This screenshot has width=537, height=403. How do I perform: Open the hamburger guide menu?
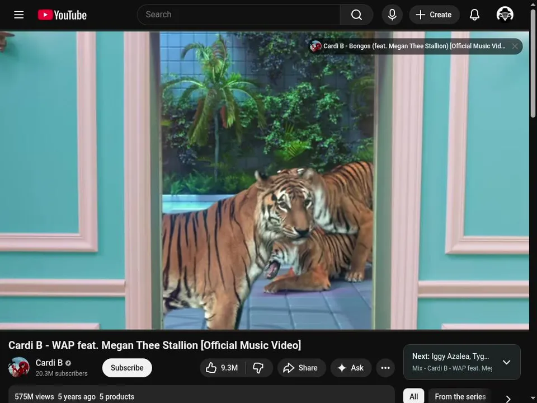[19, 15]
